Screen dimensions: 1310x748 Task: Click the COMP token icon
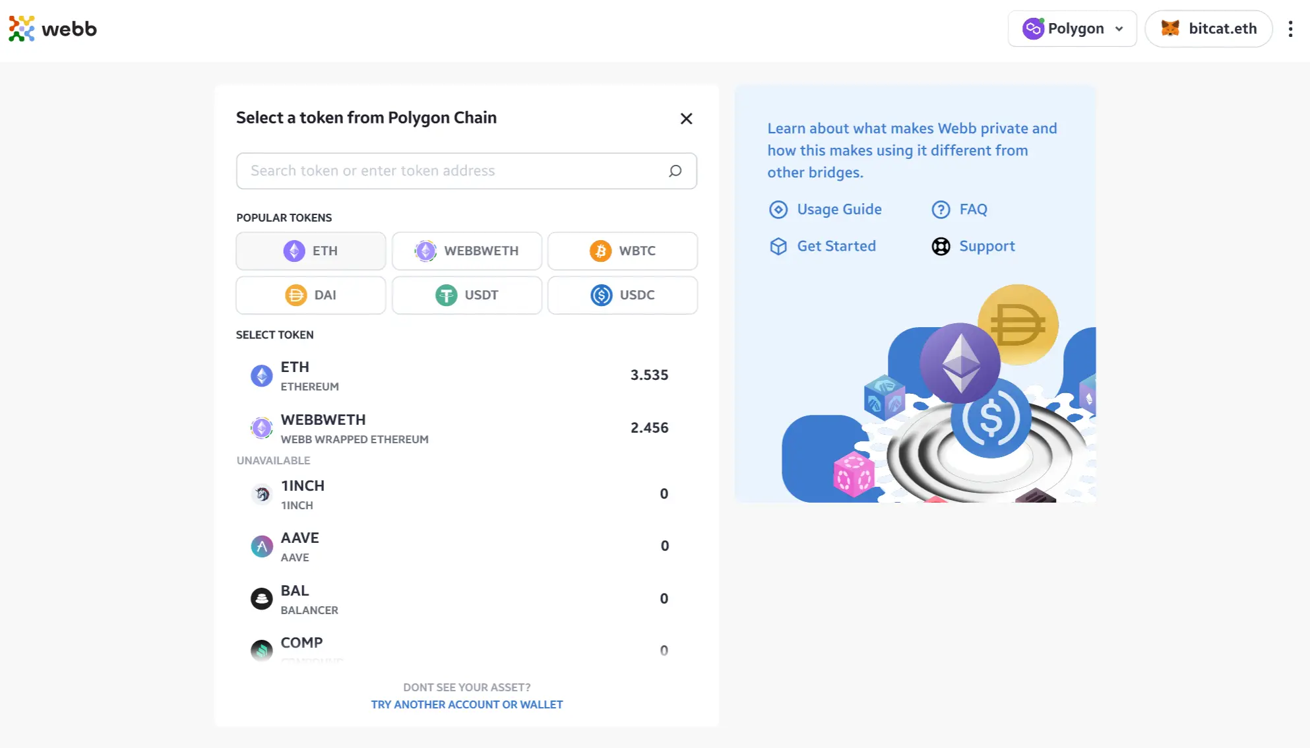[261, 650]
